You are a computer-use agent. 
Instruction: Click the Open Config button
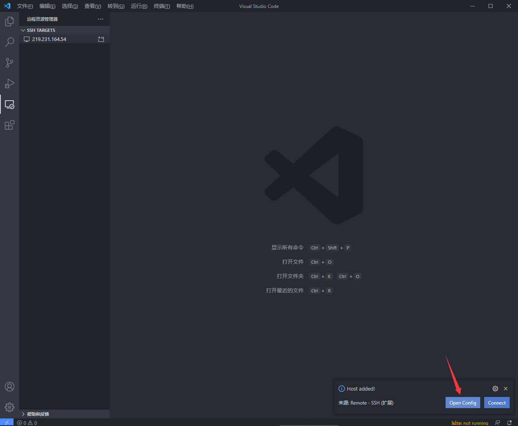coord(463,403)
